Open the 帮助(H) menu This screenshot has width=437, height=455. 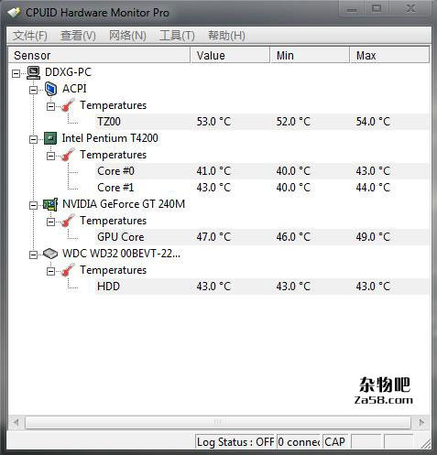[x=226, y=36]
